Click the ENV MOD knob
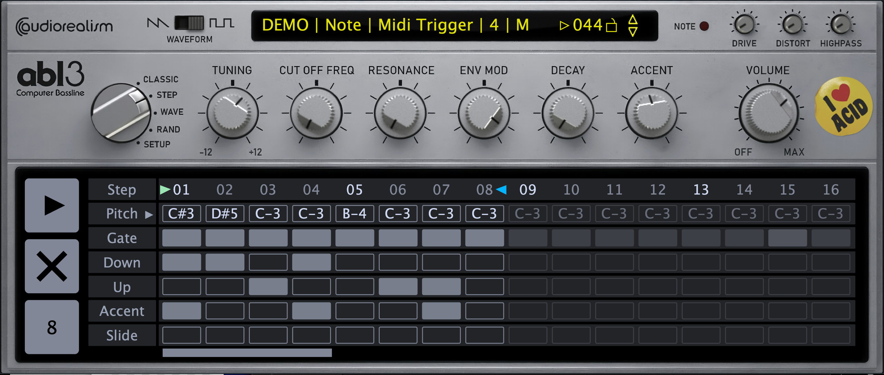This screenshot has width=884, height=375. (484, 113)
